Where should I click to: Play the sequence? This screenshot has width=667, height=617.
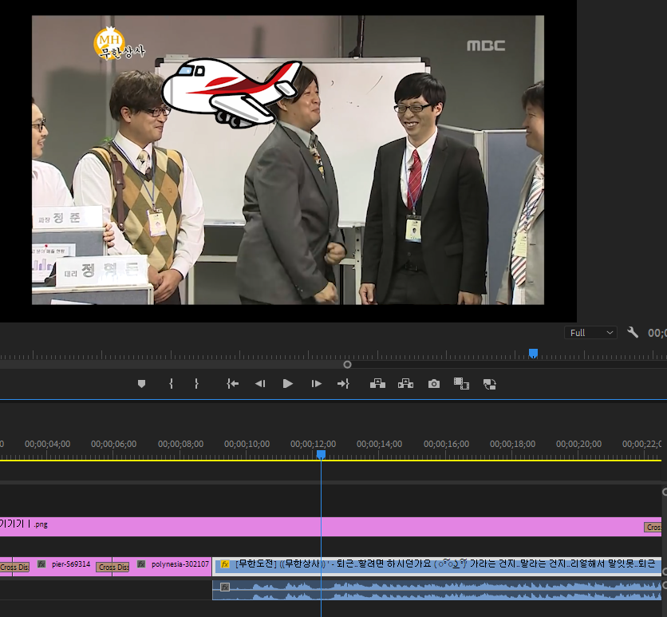[x=288, y=384]
